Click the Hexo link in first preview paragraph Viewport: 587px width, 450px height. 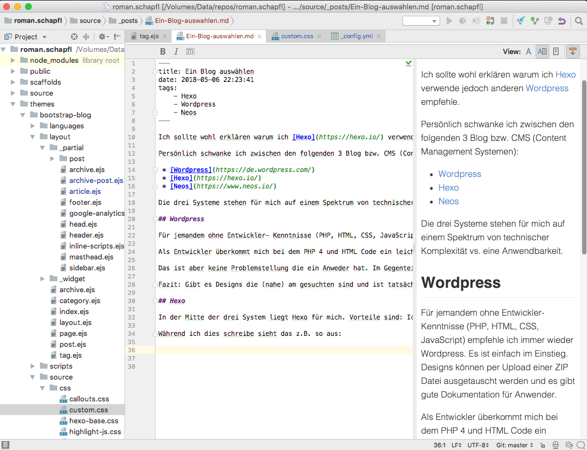coord(565,74)
